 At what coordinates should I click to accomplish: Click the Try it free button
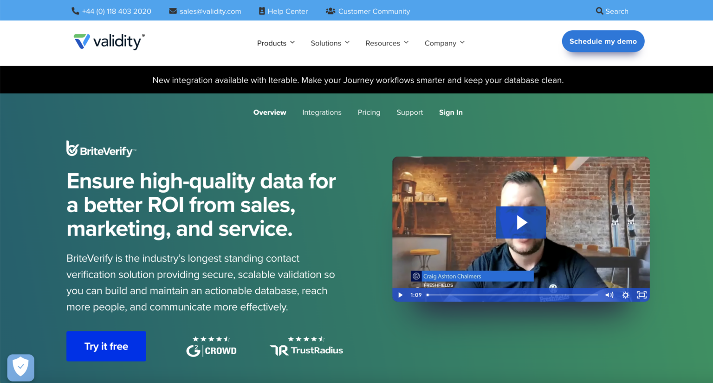[x=106, y=346]
